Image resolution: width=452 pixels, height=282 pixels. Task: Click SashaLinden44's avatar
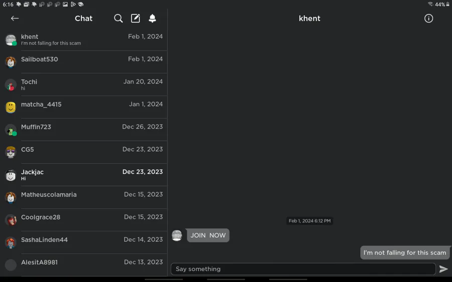[11, 242]
